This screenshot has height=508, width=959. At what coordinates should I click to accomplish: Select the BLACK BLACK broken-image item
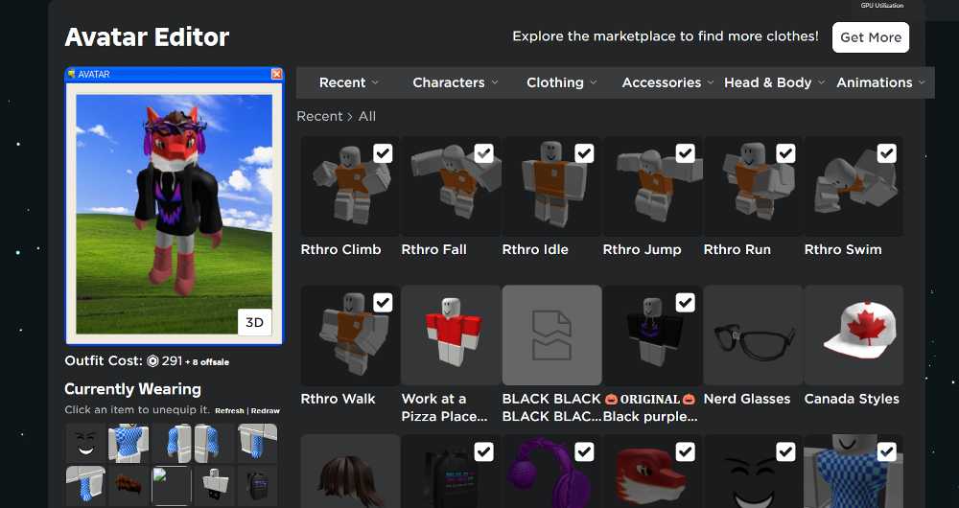coord(551,335)
